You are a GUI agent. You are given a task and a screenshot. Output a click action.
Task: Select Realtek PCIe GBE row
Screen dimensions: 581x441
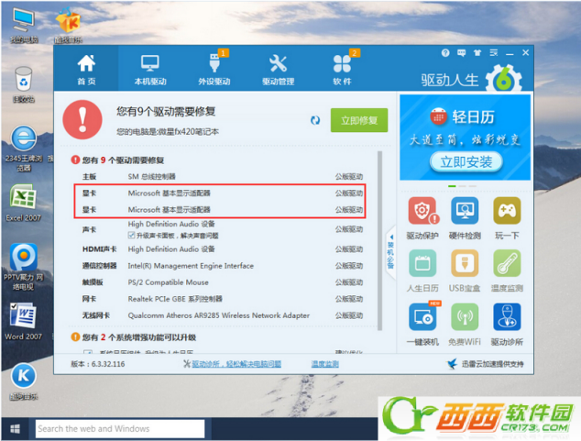tap(223, 299)
